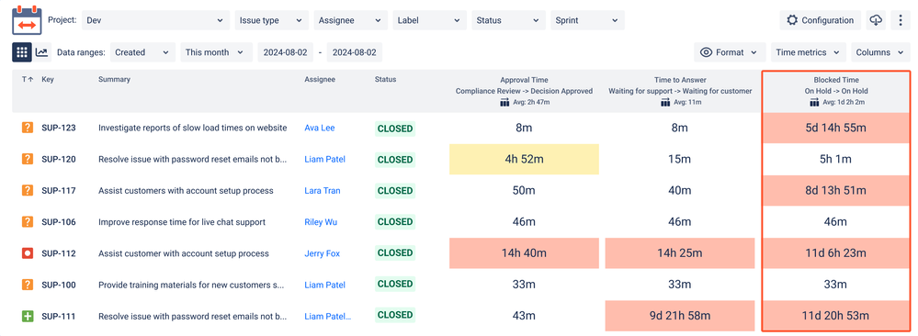Open the three-dot more options menu
Viewport: 918px width, 336px height.
pos(901,20)
